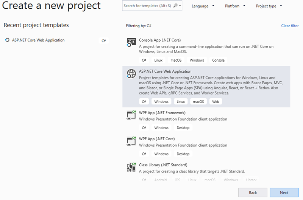
Task: Open the Platform filter dropdown
Action: coord(235,6)
